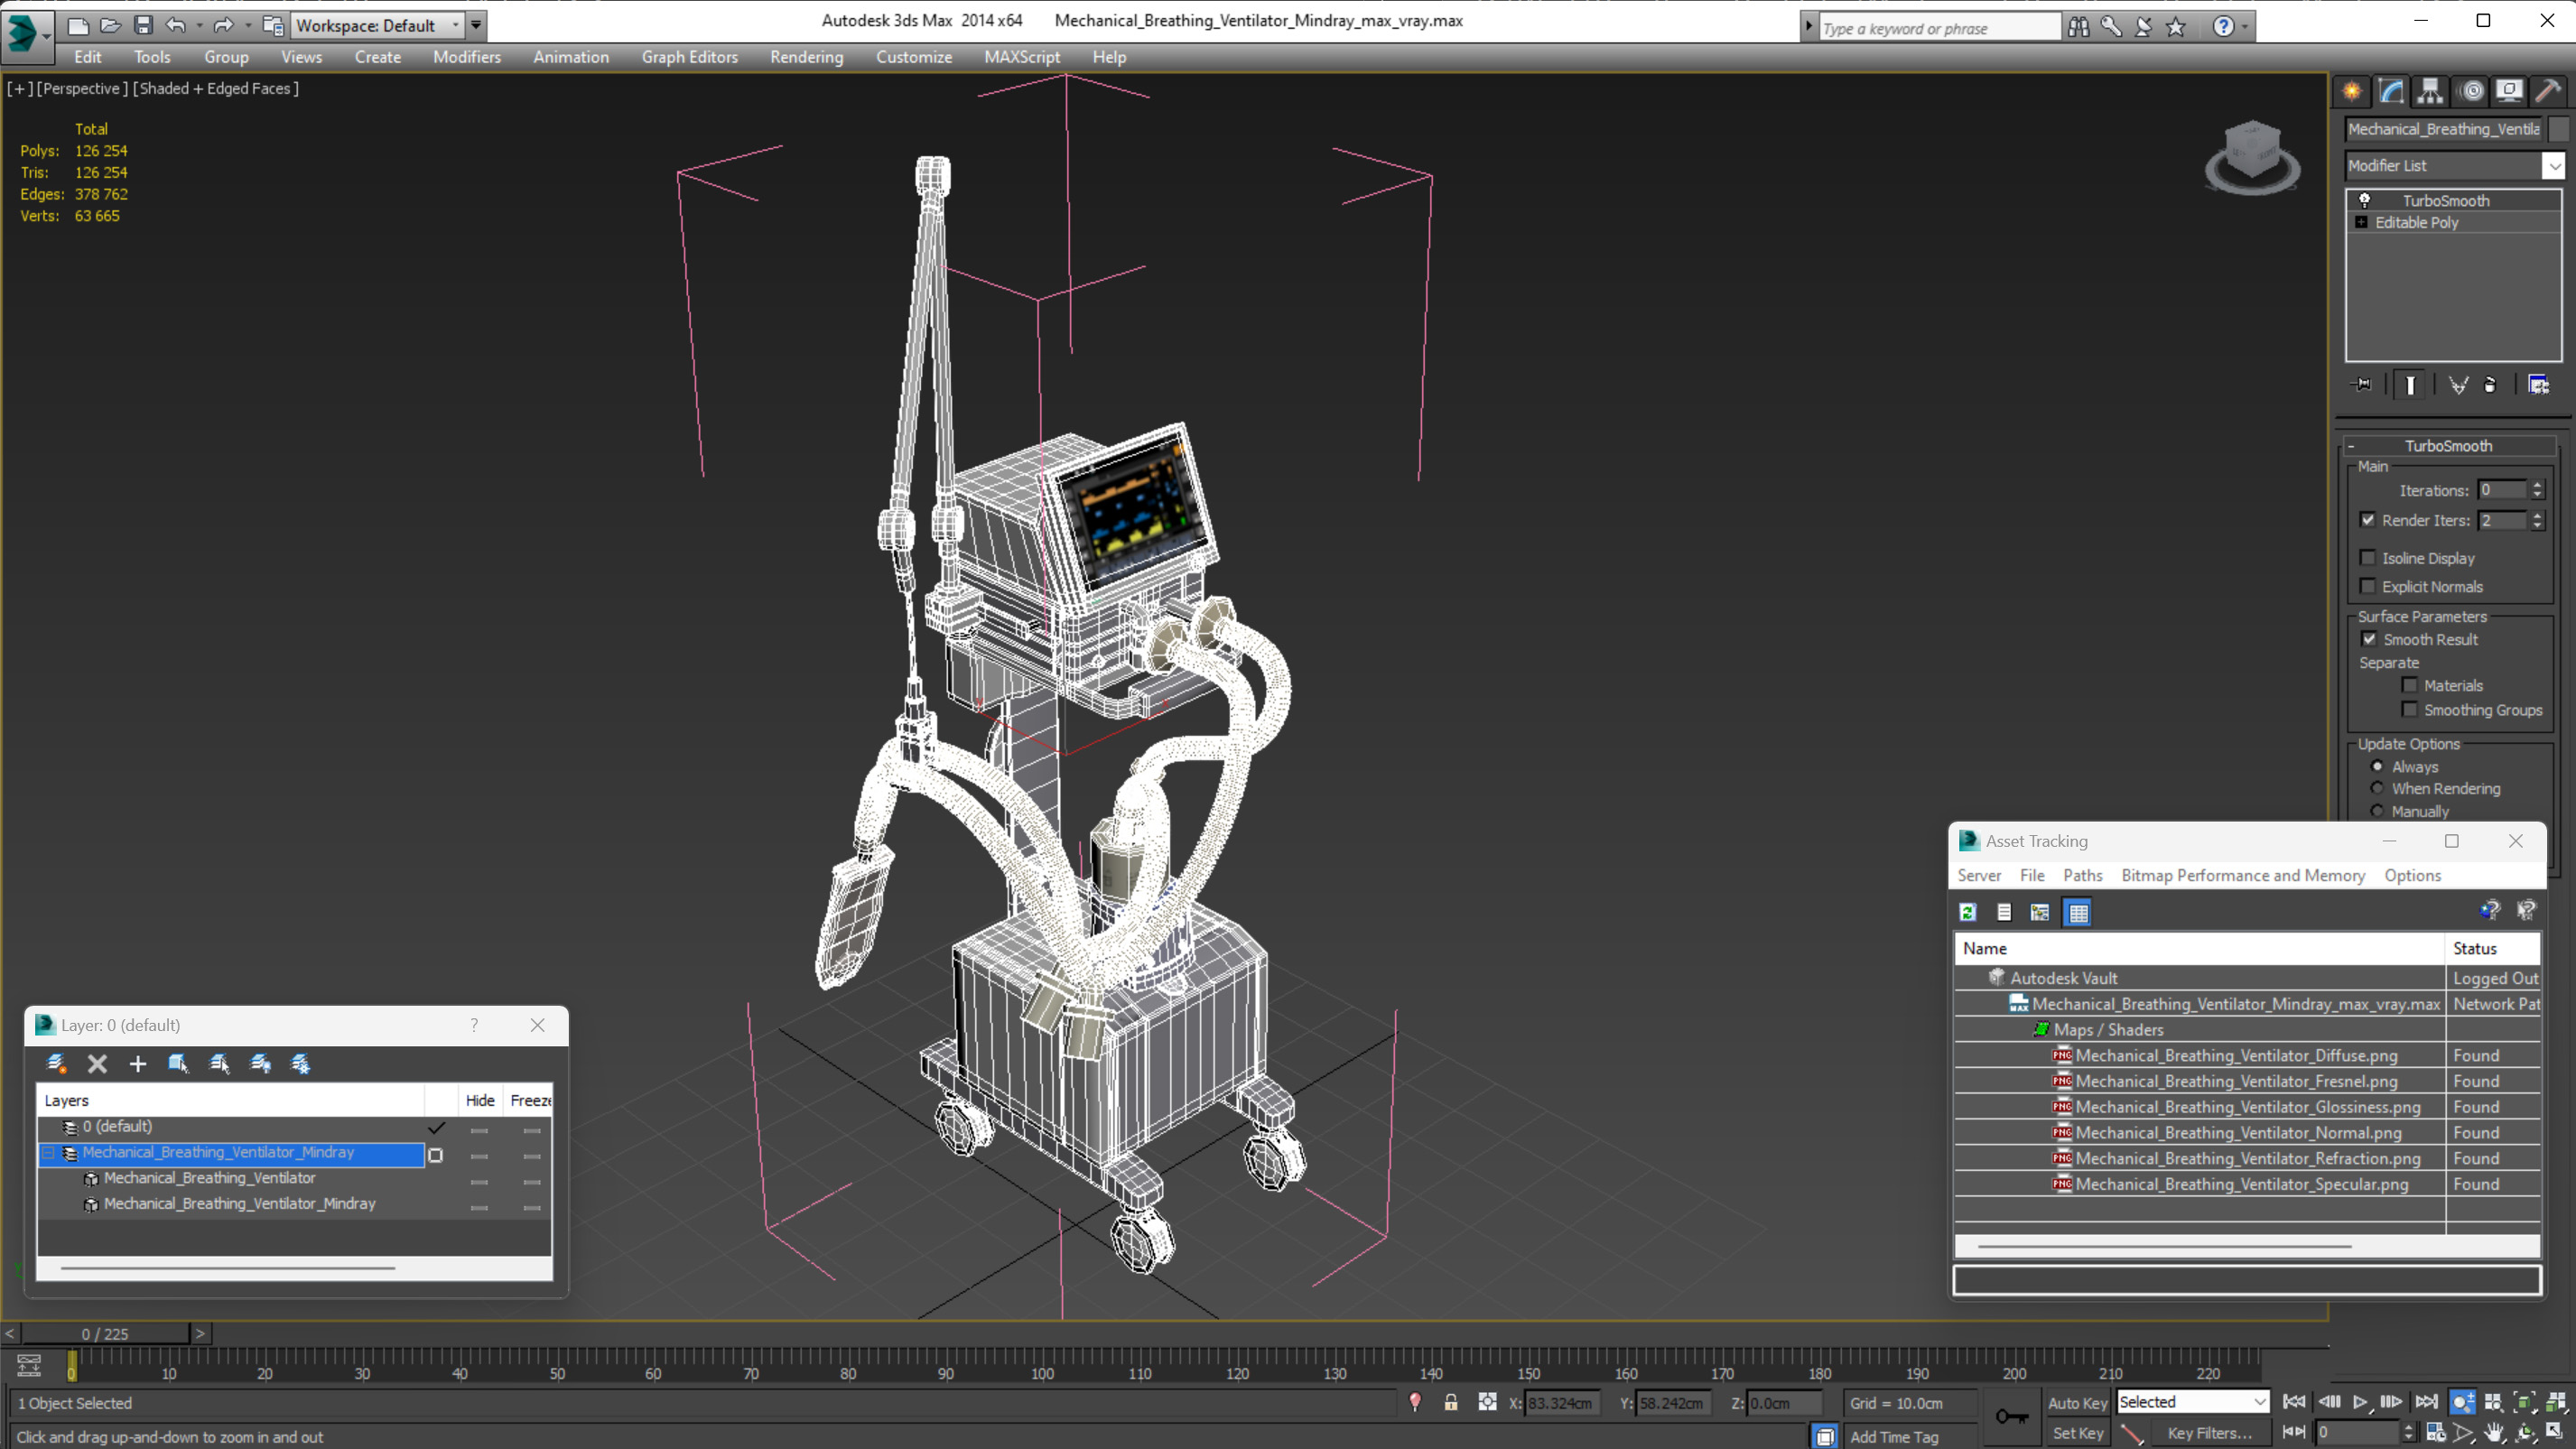This screenshot has height=1449, width=2576.
Task: Collapse the Mechanical_Breathing_Ventilator_Mindray layer tree
Action: pyautogui.click(x=48, y=1153)
